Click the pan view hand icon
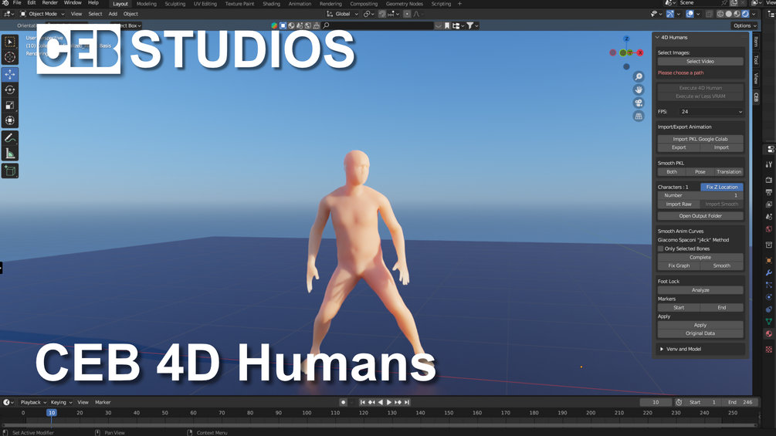Screen dimensions: 776x436 click(639, 90)
